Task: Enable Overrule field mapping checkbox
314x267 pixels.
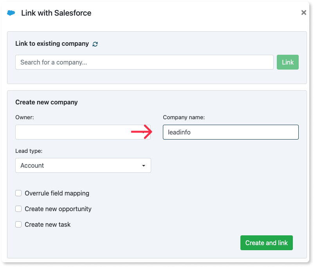Action: click(x=18, y=193)
